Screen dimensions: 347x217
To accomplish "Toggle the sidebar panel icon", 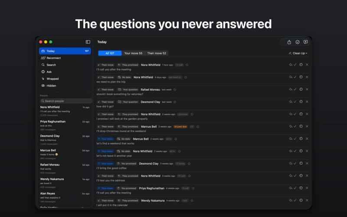I will tap(88, 42).
